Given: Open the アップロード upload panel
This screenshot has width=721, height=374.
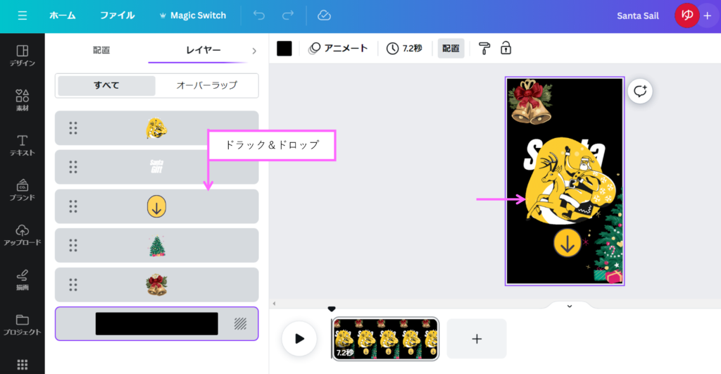Looking at the screenshot, I should pyautogui.click(x=22, y=235).
